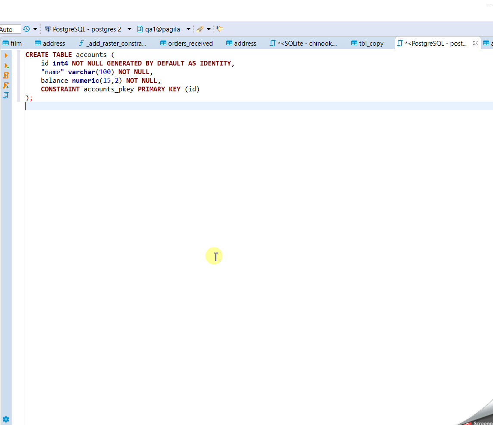Open the commit mode dropdown
Screen dimensions: 493x425
click(x=35, y=29)
